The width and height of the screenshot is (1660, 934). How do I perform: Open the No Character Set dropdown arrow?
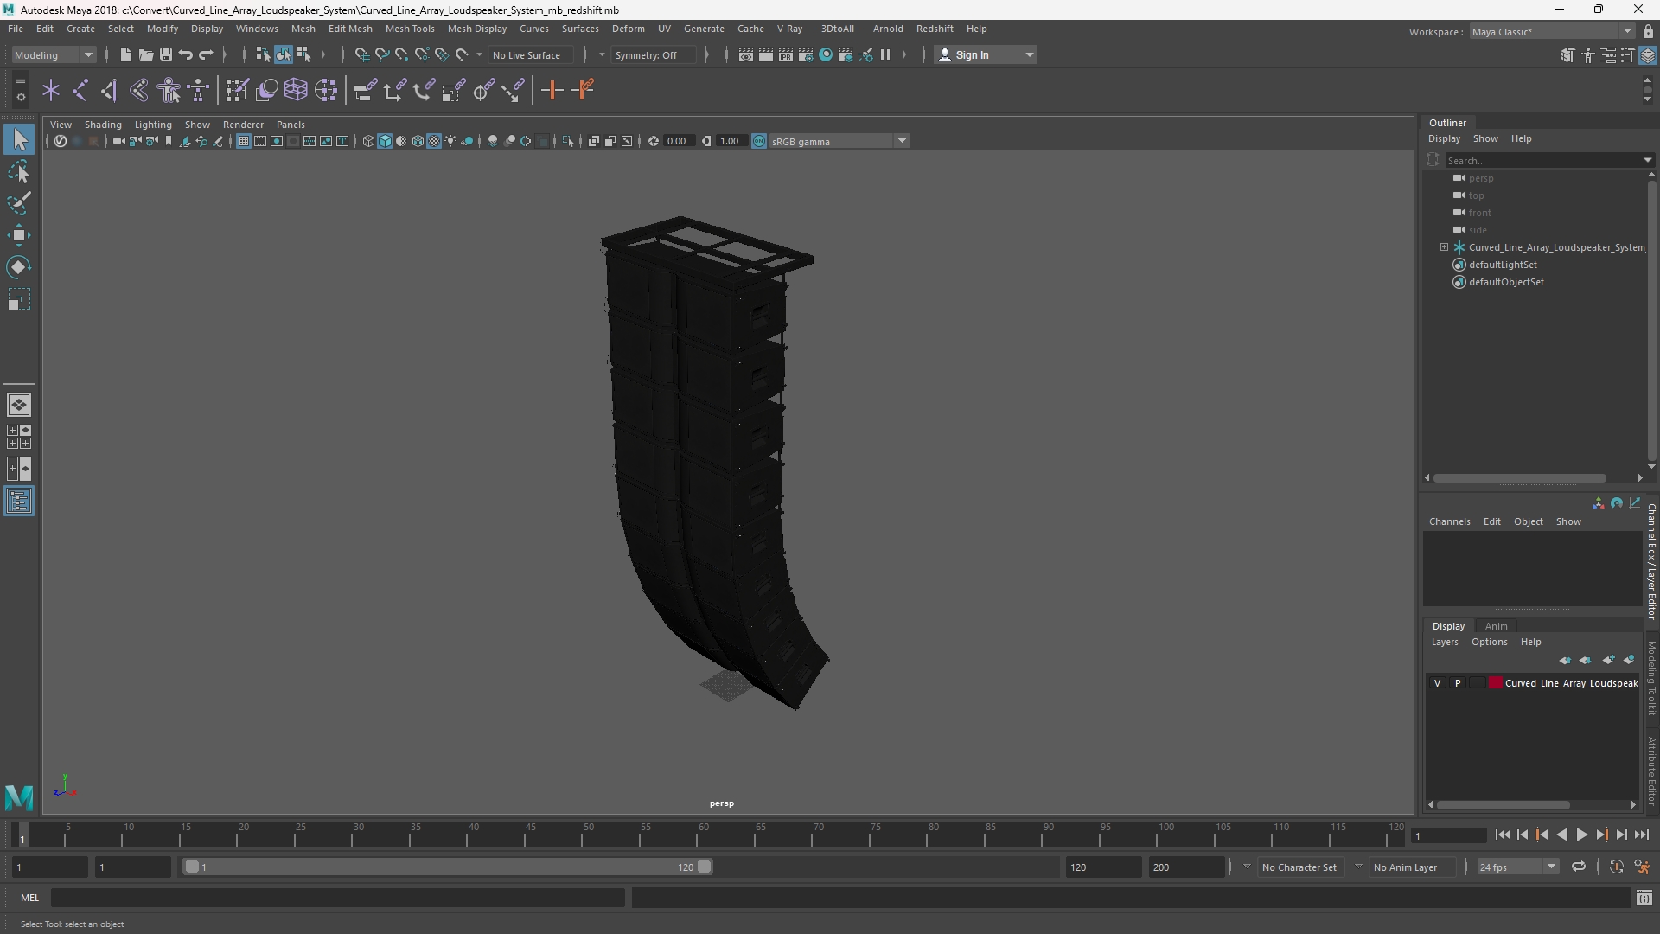click(x=1246, y=867)
